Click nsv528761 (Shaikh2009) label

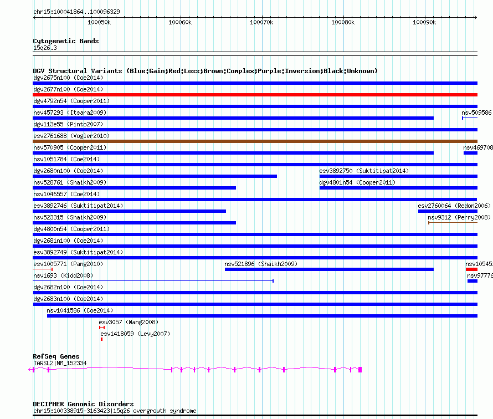[x=70, y=182]
